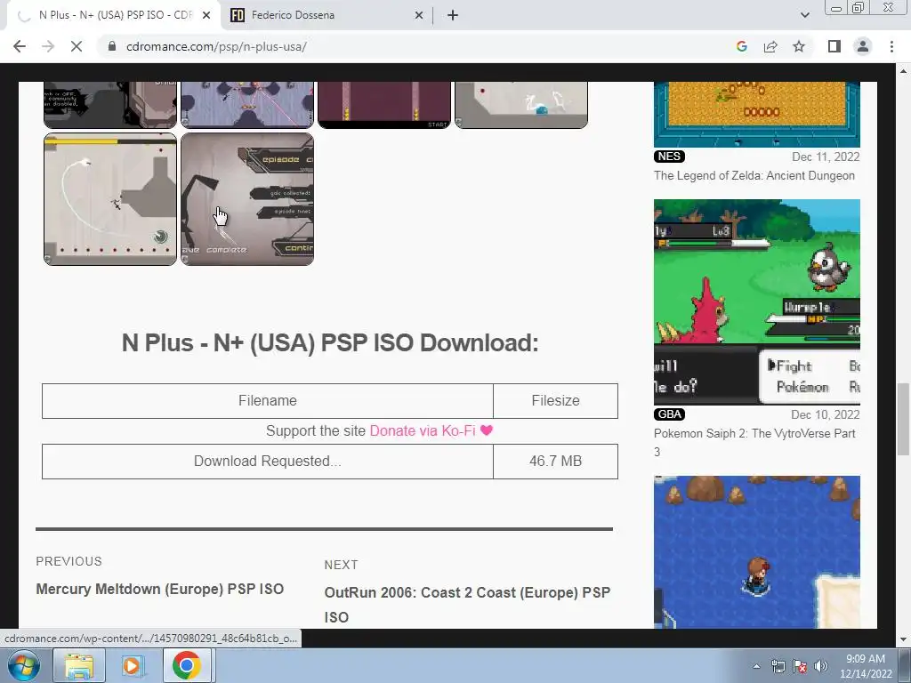Screen dimensions: 911x683
Task: Click the Filename column header
Action: pos(267,401)
